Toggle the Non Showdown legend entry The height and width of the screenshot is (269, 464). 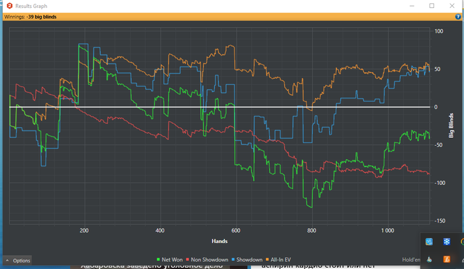coord(207,260)
